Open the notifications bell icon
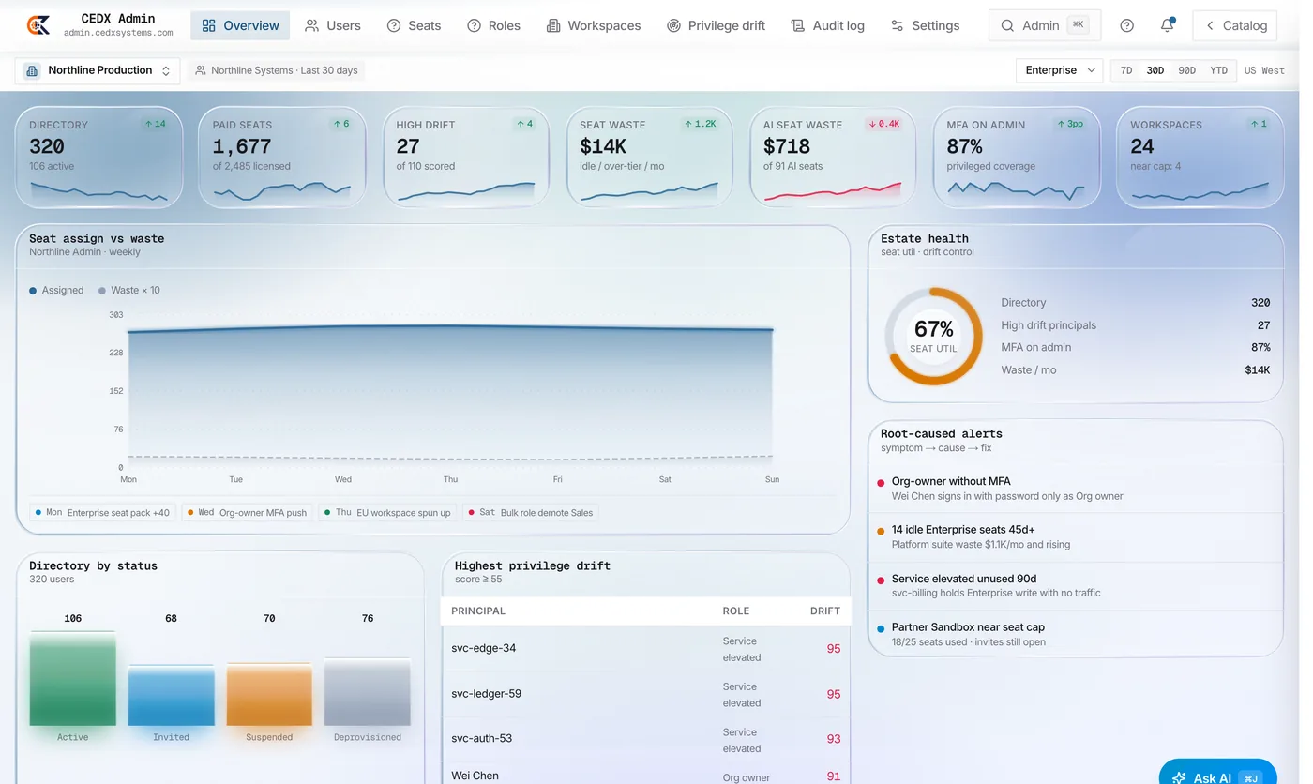This screenshot has width=1313, height=784. (x=1168, y=25)
